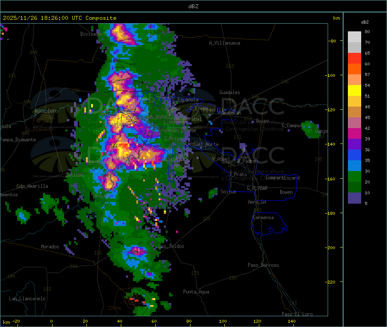387x327 pixels.
Task: Click the G_ALVEAR label
Action: [257, 188]
